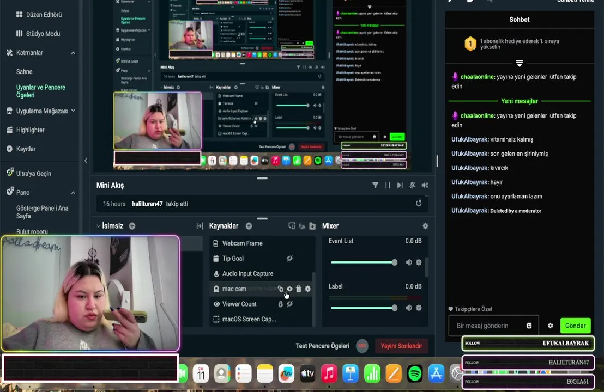Pause the Mini Akış alert queue
This screenshot has height=392, width=604.
(x=388, y=185)
